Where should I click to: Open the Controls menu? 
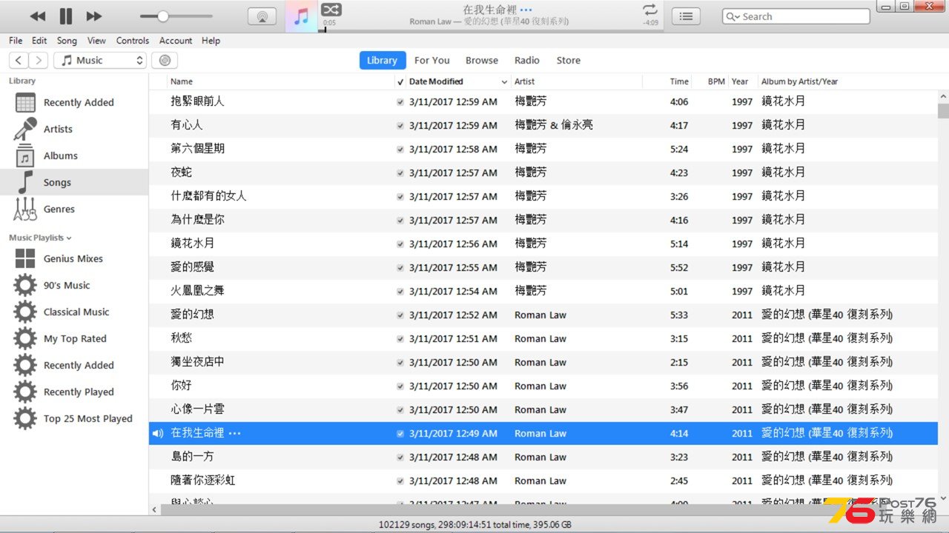[x=133, y=41]
